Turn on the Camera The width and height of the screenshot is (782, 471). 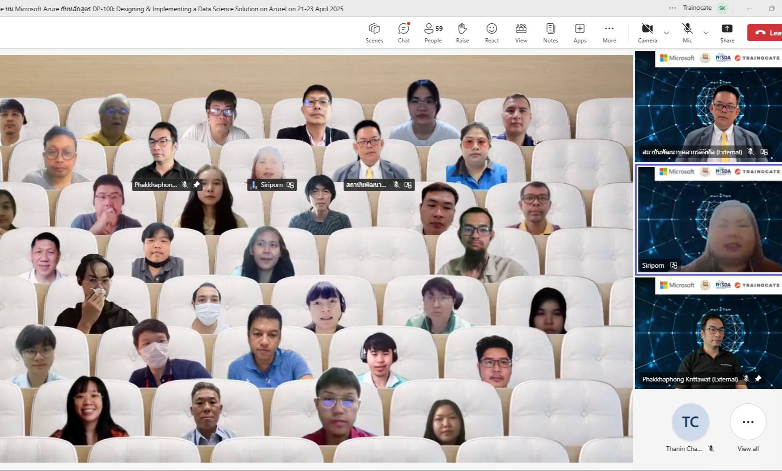(x=647, y=33)
